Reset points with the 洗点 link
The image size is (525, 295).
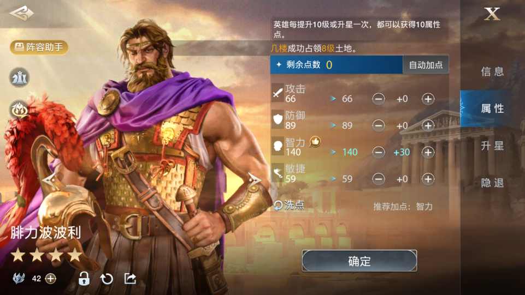click(290, 205)
